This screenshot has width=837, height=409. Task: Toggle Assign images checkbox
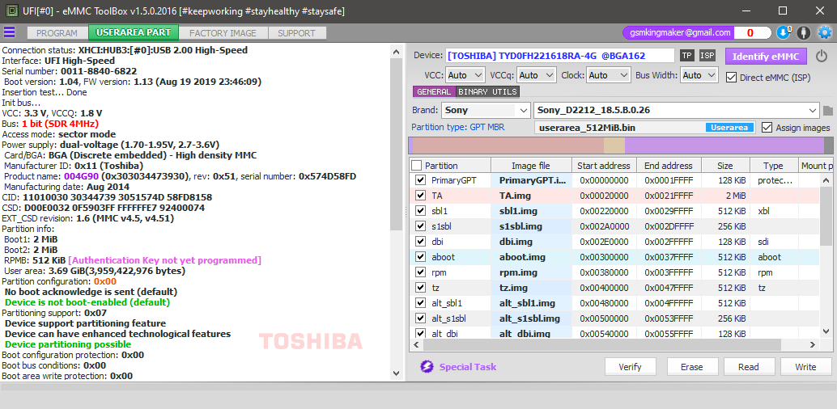click(x=767, y=128)
